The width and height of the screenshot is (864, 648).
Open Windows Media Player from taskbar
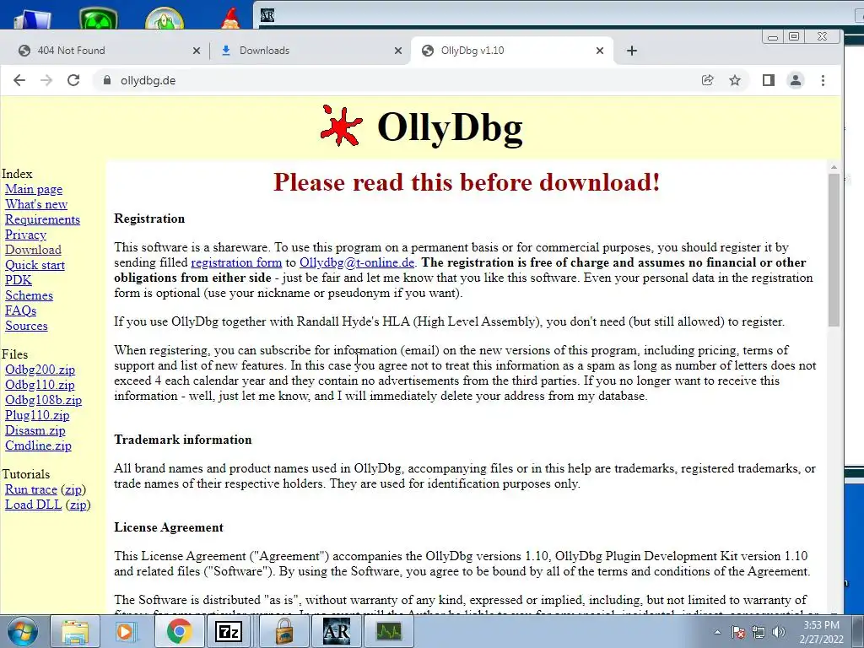[x=127, y=631]
